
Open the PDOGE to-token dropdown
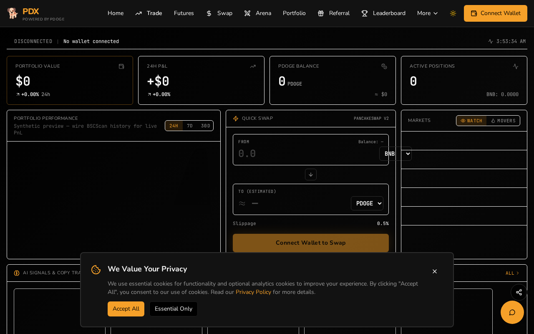point(367,203)
